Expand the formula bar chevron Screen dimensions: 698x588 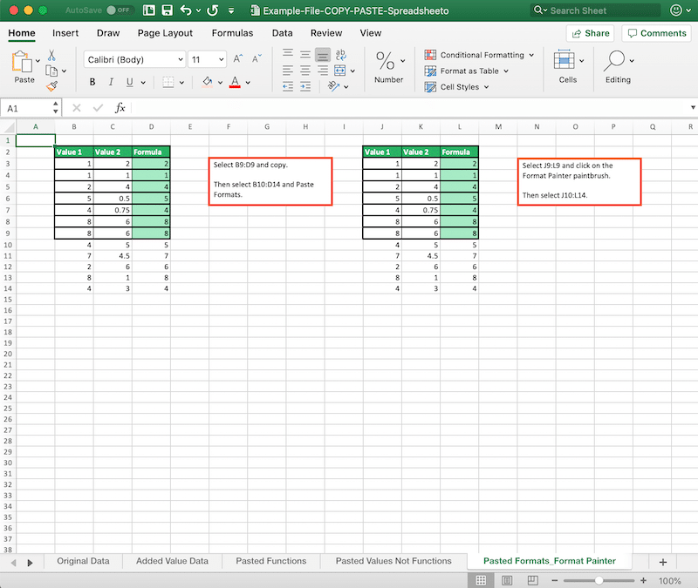tap(693, 107)
